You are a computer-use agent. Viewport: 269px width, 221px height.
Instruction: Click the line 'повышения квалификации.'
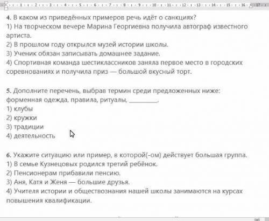tap(49, 201)
